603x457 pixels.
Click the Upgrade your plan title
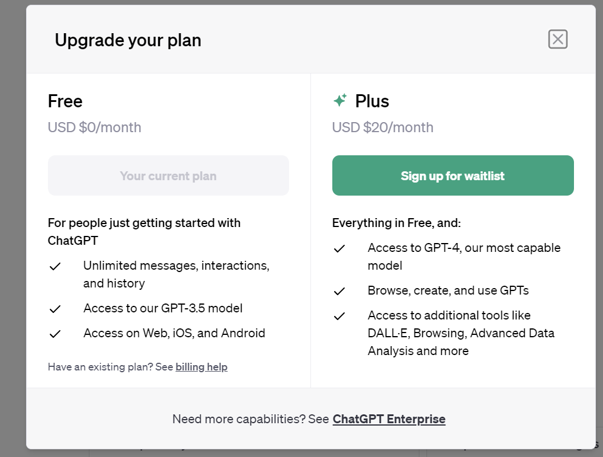click(128, 40)
